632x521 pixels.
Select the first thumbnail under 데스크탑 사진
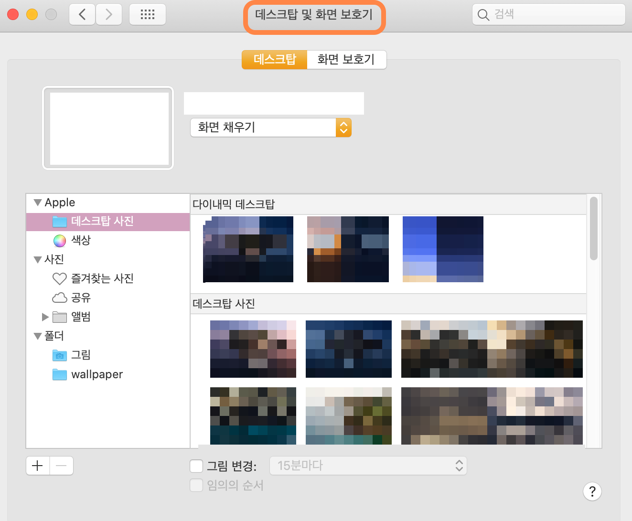(253, 349)
